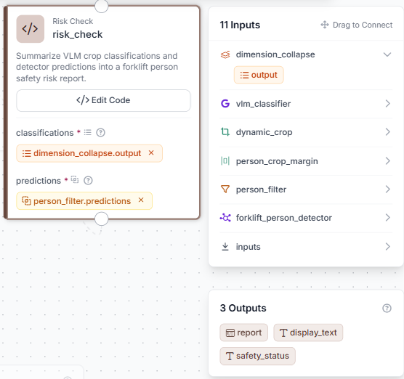Viewport: 404px width, 379px height.
Task: Expand the vlm_classifier inputs
Action: coord(388,104)
